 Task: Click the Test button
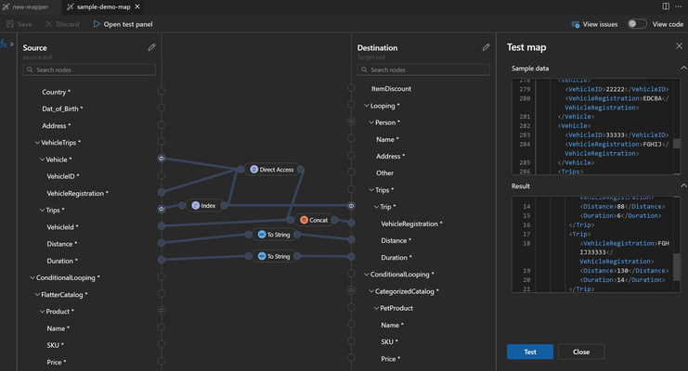pos(530,352)
